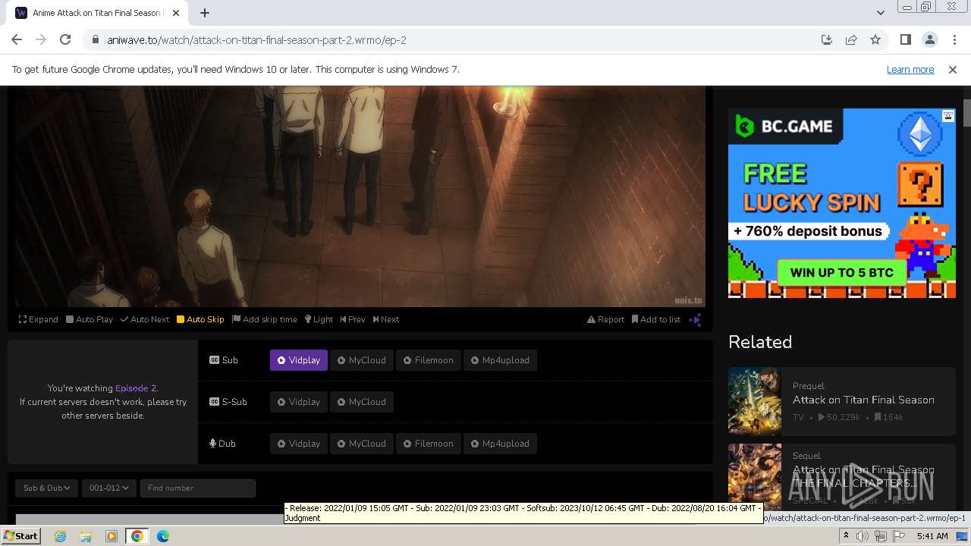Select Dub Filemoon server

point(429,444)
